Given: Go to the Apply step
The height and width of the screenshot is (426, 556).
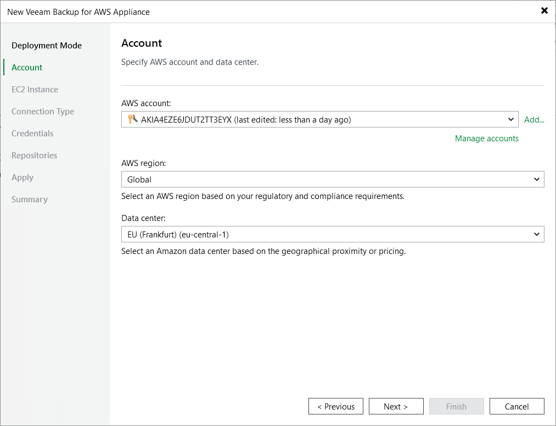Looking at the screenshot, I should coord(23,177).
